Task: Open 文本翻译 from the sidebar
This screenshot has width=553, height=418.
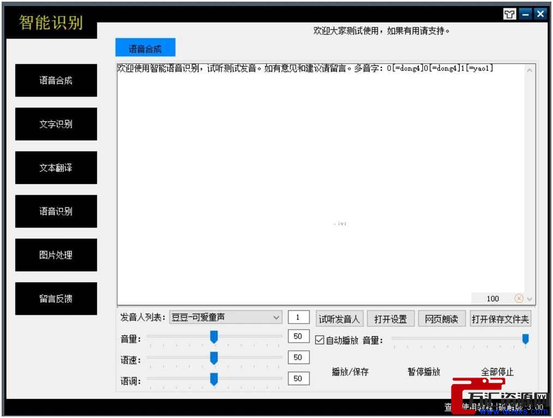Action: tap(56, 168)
